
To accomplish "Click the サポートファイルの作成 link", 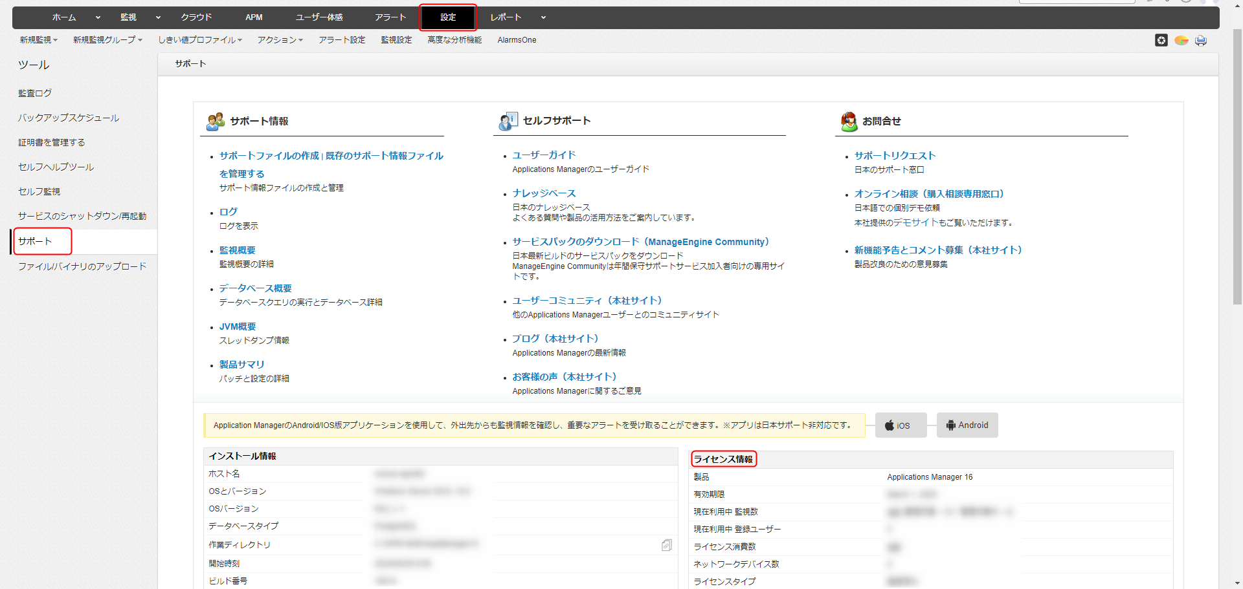I will pos(269,156).
